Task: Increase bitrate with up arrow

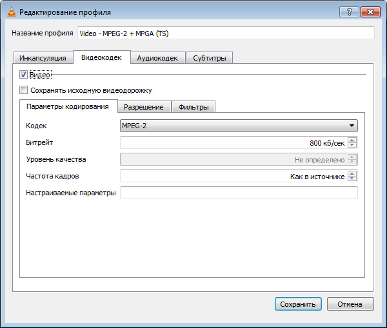Action: (352, 139)
